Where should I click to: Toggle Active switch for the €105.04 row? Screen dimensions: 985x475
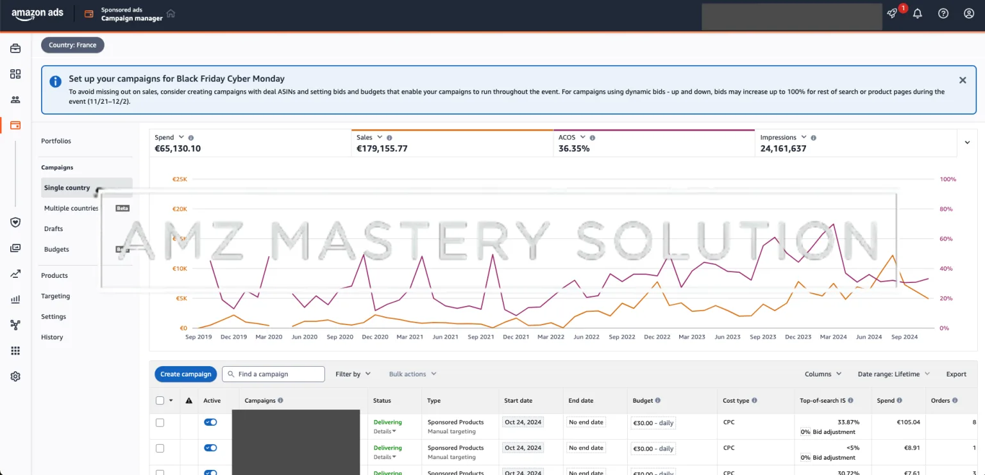[210, 422]
